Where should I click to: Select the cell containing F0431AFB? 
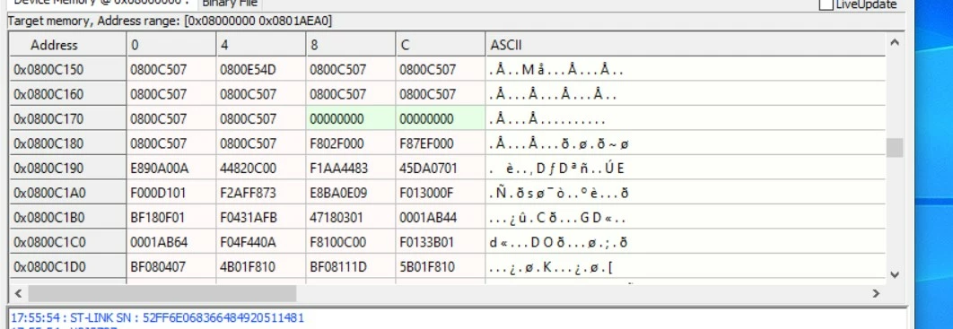[261, 217]
